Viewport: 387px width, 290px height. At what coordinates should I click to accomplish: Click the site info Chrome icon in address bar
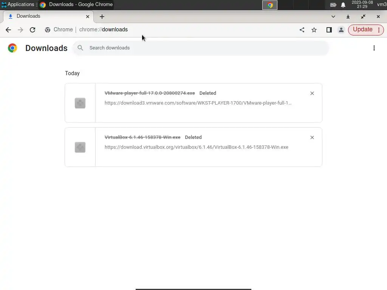coord(48,30)
